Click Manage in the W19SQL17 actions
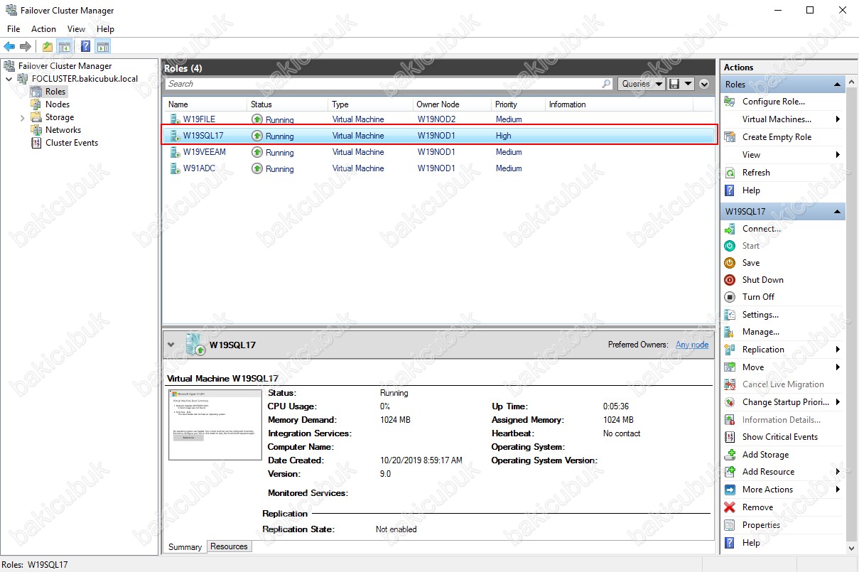Image resolution: width=859 pixels, height=572 pixels. coord(761,332)
